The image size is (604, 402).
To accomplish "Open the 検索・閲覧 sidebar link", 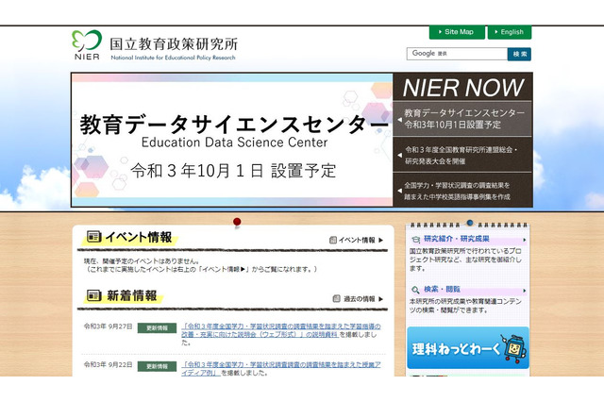I will (442, 289).
